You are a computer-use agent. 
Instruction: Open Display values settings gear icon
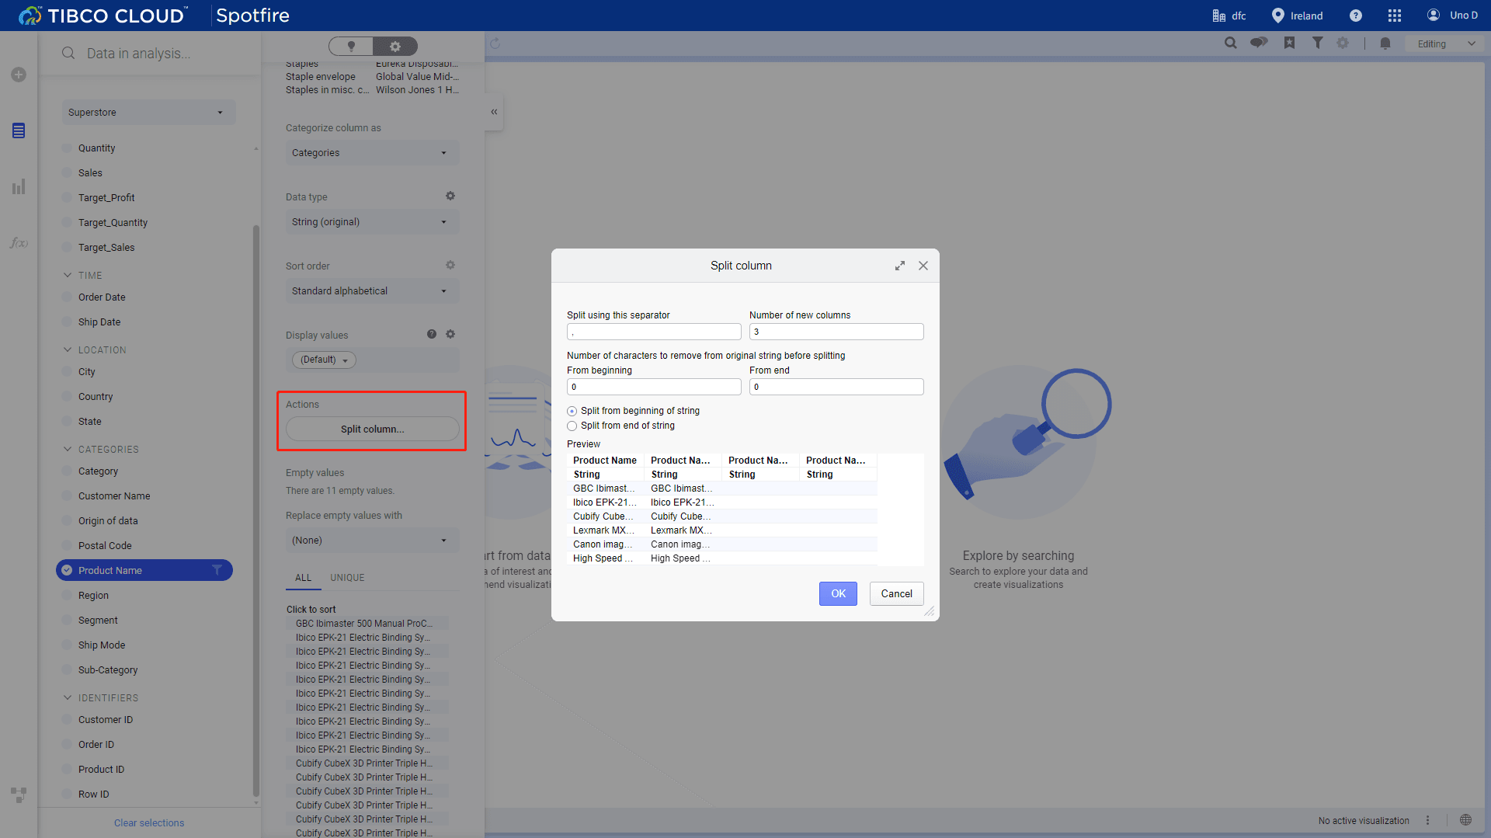(450, 334)
